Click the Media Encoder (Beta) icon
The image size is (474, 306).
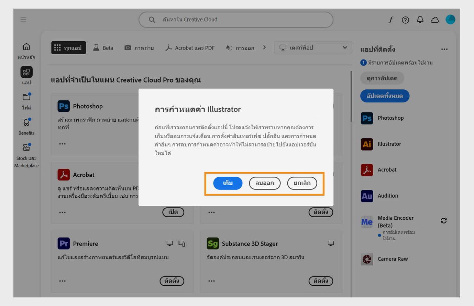367,222
